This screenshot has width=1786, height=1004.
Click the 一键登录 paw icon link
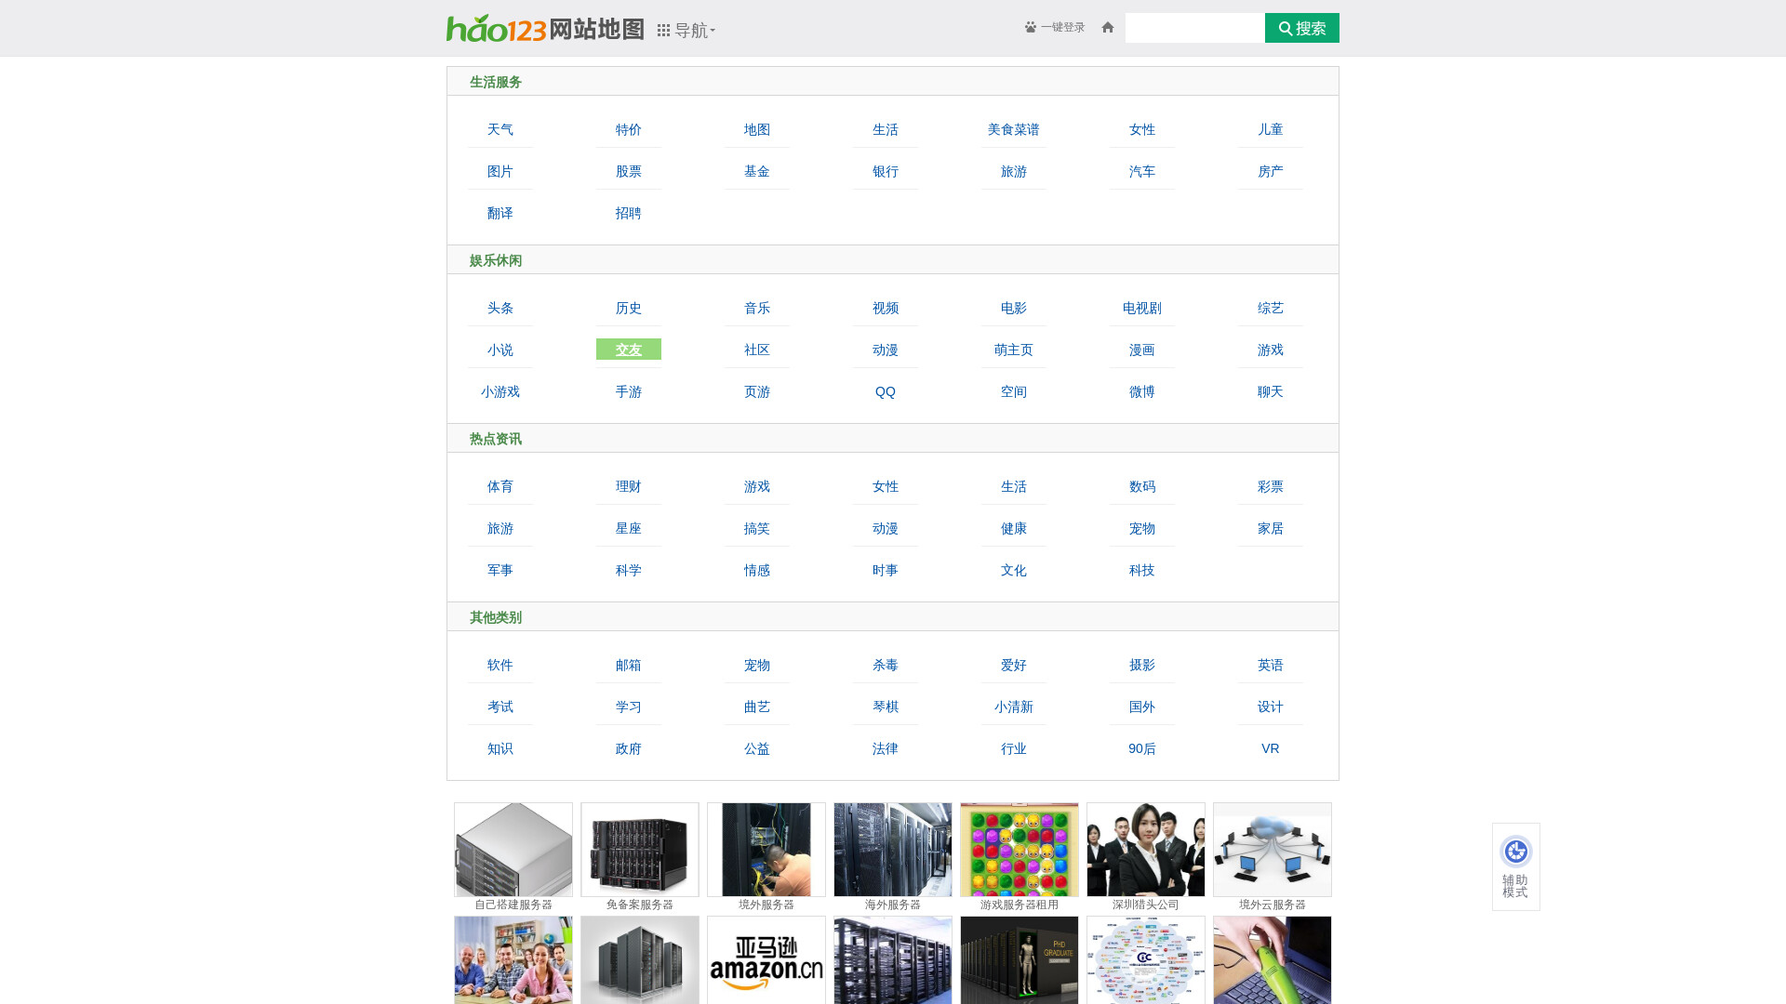(x=1055, y=27)
